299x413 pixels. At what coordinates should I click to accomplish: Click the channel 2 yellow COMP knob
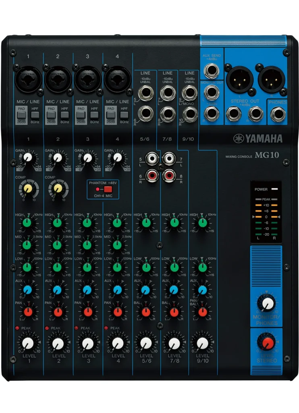(58, 188)
